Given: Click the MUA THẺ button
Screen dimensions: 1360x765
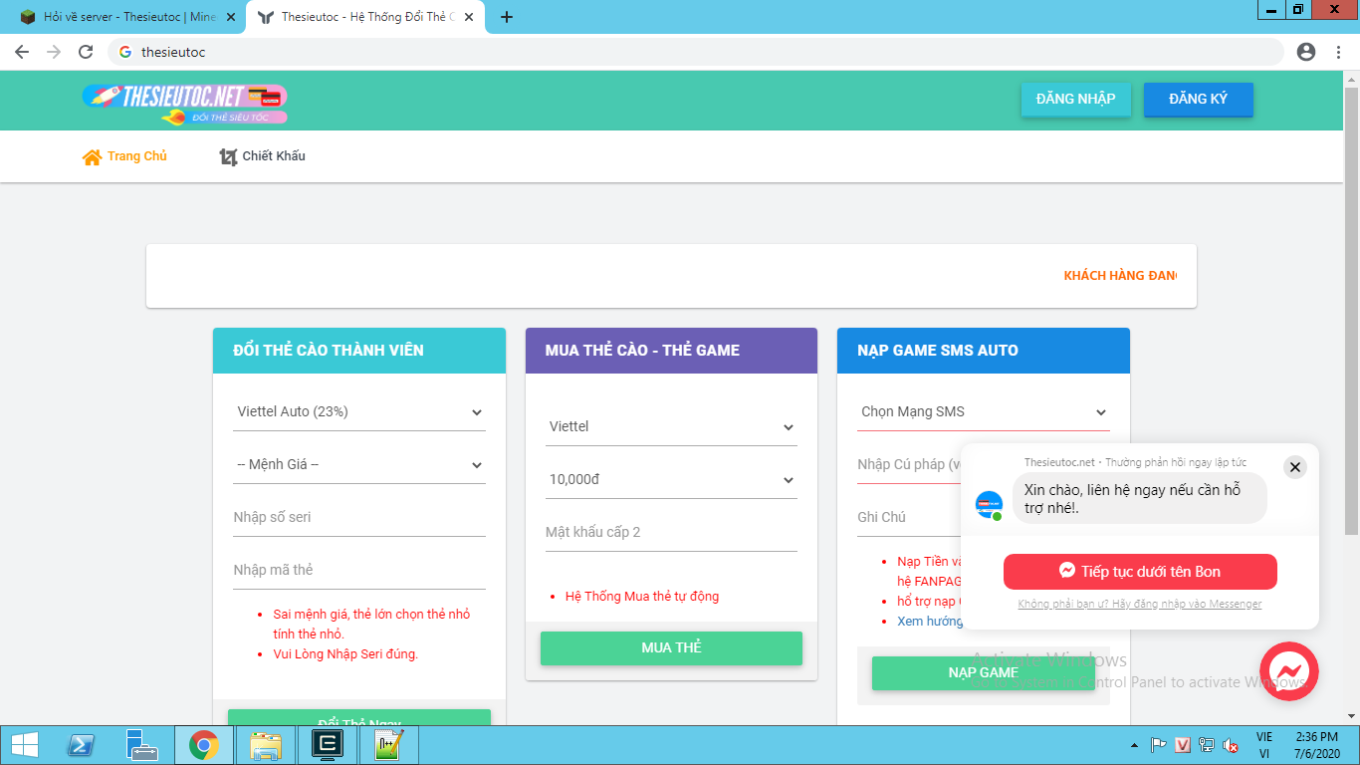Looking at the screenshot, I should tap(671, 647).
